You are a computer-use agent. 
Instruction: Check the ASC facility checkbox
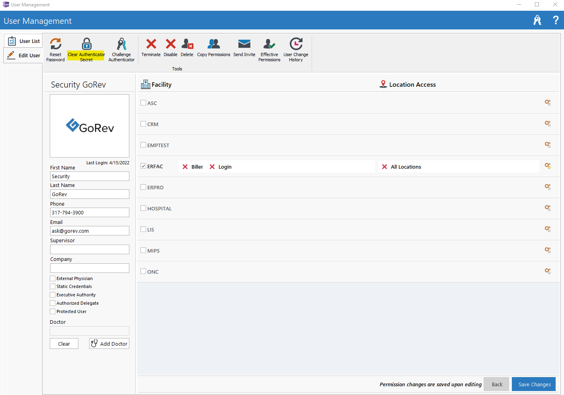pos(143,103)
